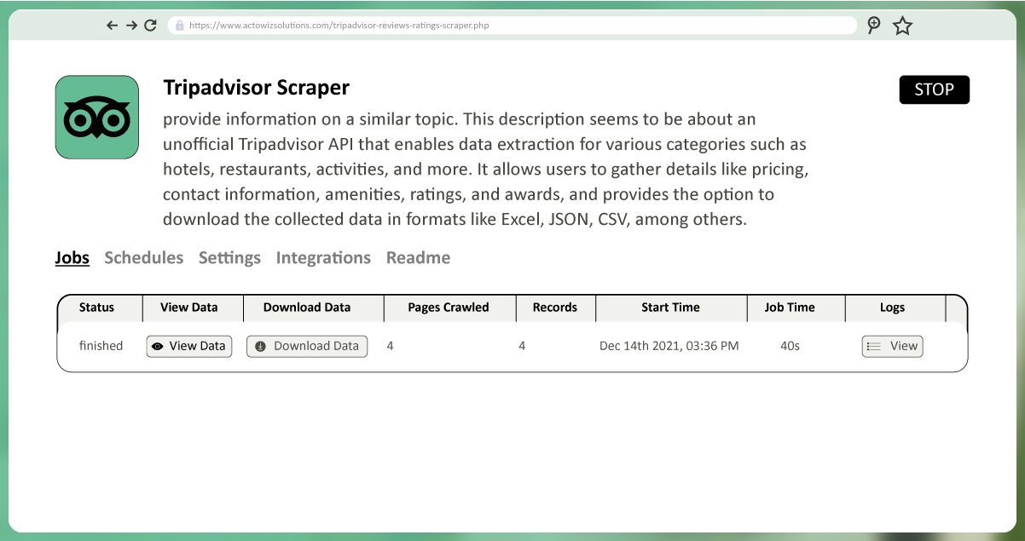
Task: Click the Tripadvisor Scraper title
Action: (256, 87)
